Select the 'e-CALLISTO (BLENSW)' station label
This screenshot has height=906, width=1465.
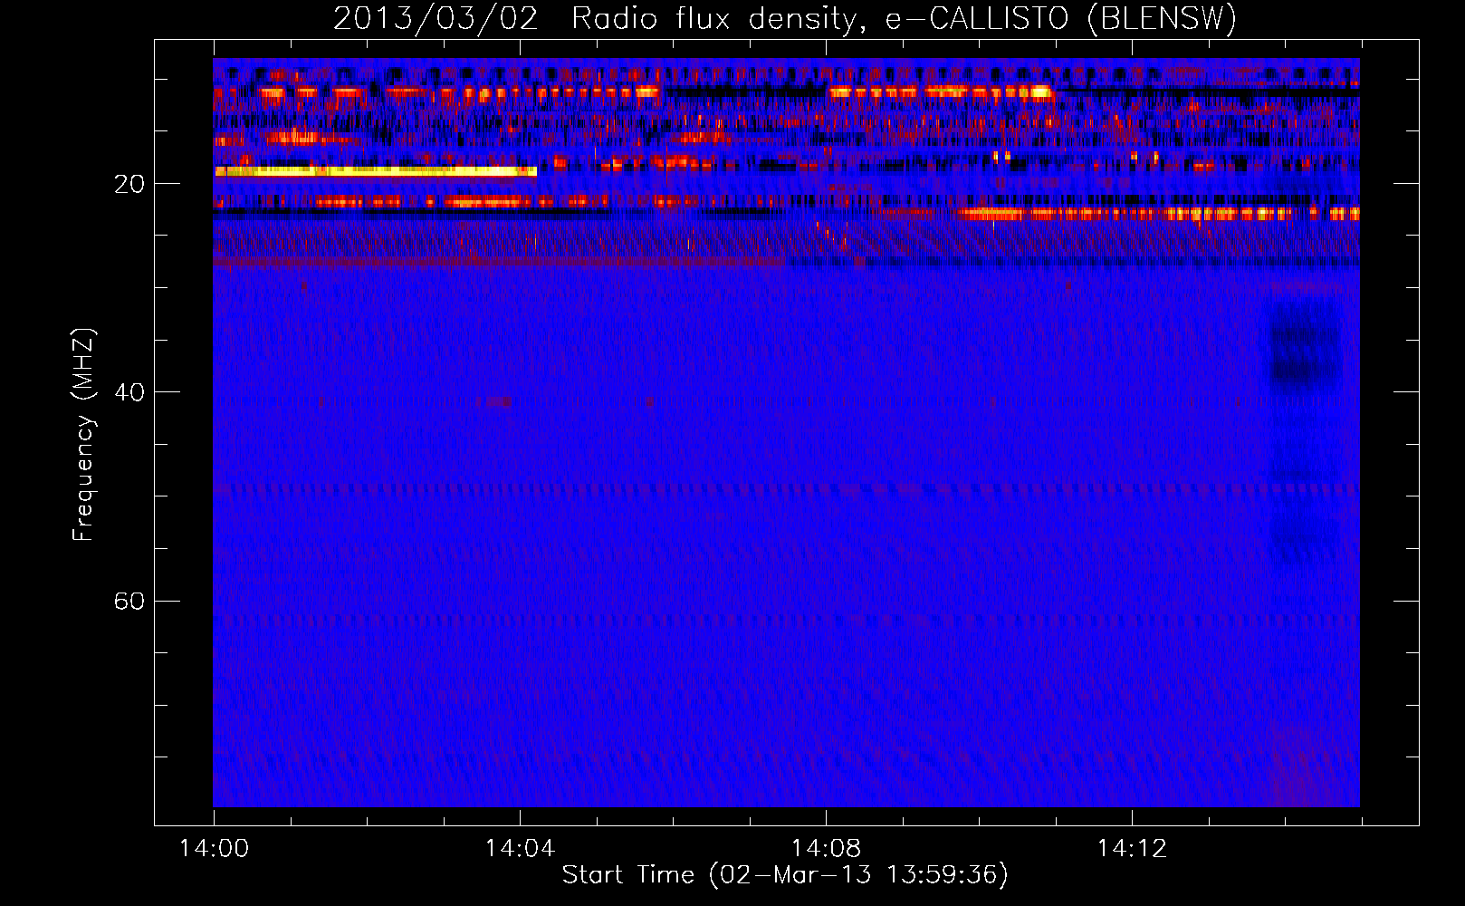(1061, 19)
